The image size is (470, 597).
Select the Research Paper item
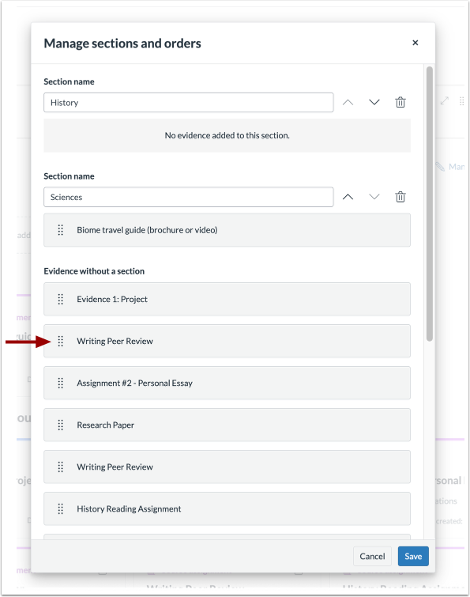(227, 425)
